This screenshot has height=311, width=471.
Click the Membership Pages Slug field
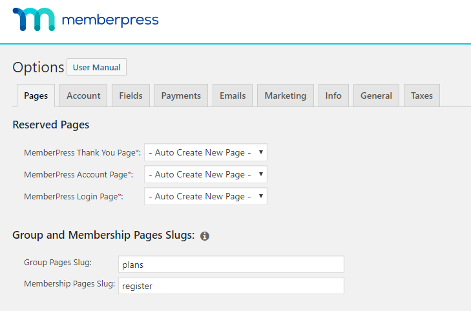231,285
